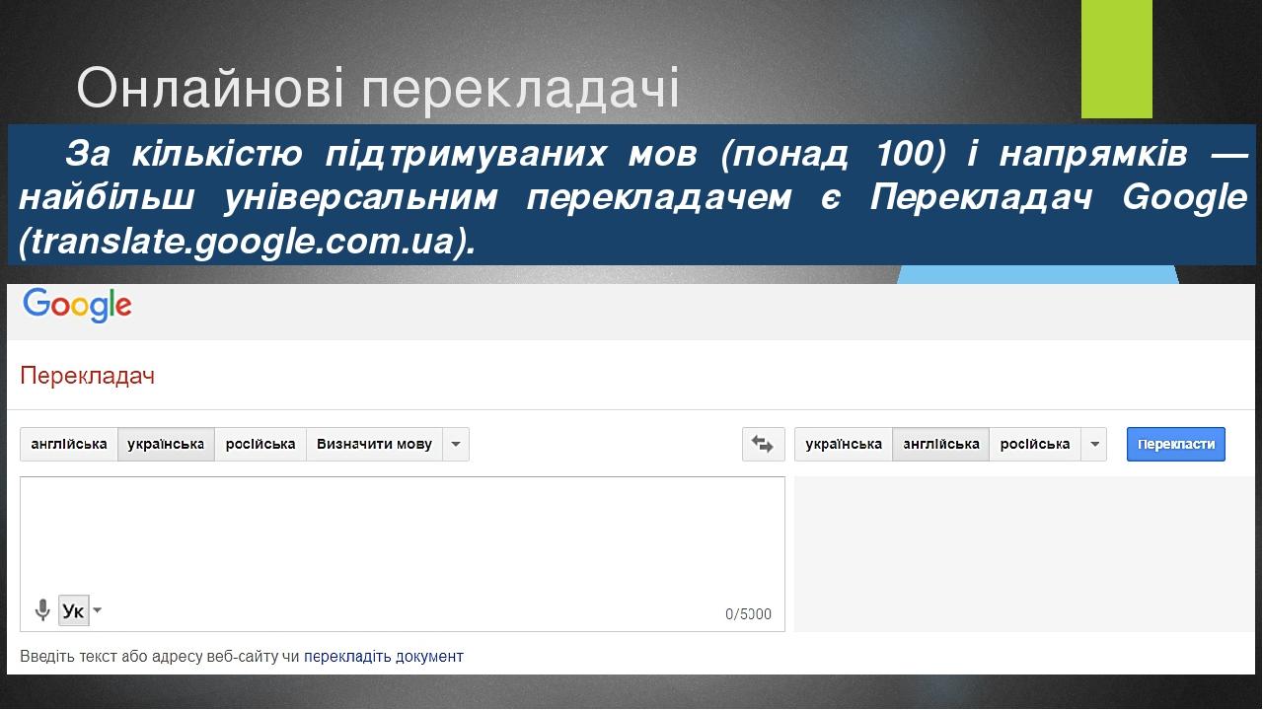
Task: Swap languages with the arrows icon
Action: click(x=763, y=444)
